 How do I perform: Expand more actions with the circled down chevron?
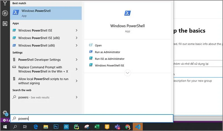pyautogui.click(x=127, y=73)
